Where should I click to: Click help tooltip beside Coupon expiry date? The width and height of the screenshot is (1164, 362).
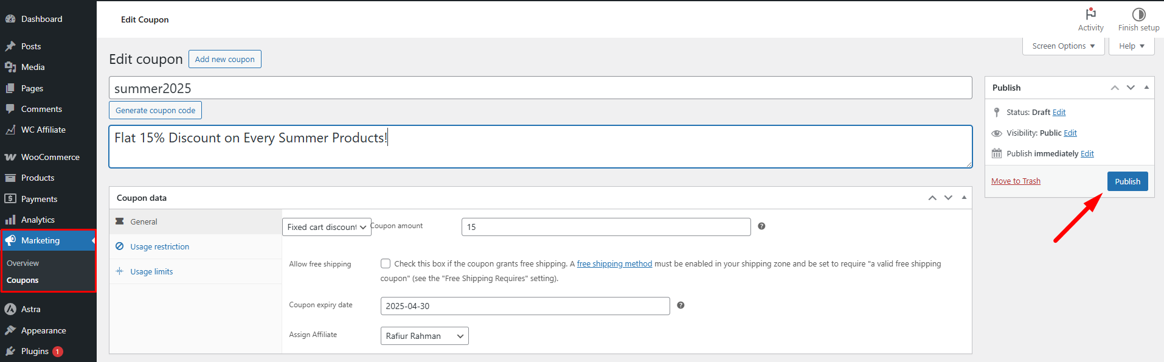(x=681, y=305)
